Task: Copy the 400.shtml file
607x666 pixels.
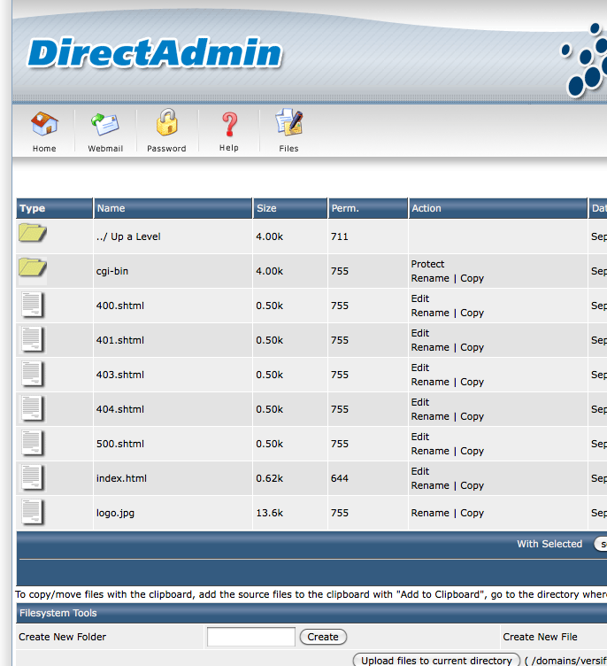Action: [x=472, y=313]
